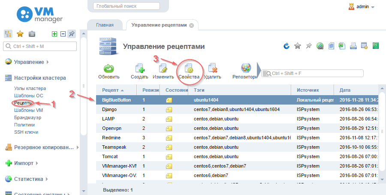
Task: Click the LAMP recipe name
Action: [x=109, y=119]
